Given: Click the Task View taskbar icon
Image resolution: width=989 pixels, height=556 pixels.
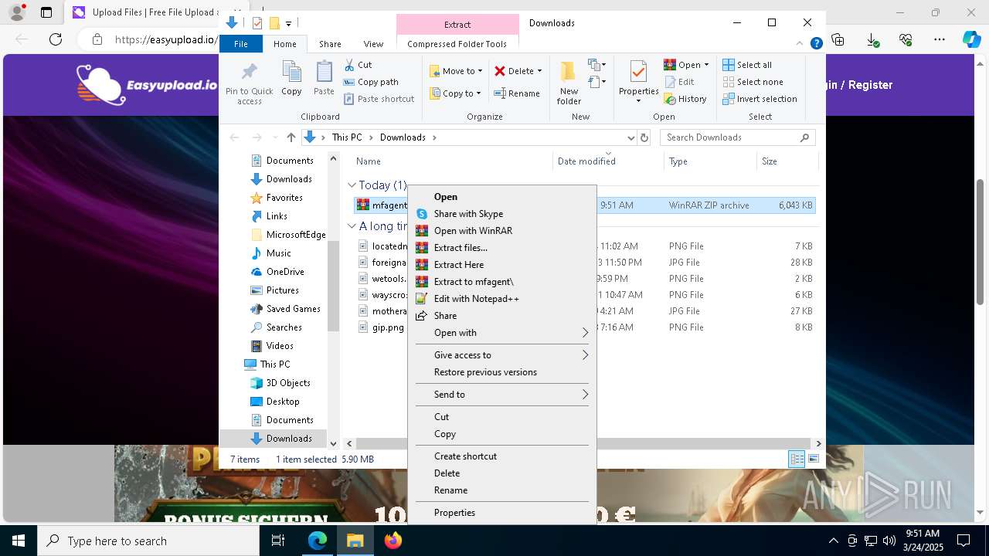Looking at the screenshot, I should pyautogui.click(x=279, y=541).
